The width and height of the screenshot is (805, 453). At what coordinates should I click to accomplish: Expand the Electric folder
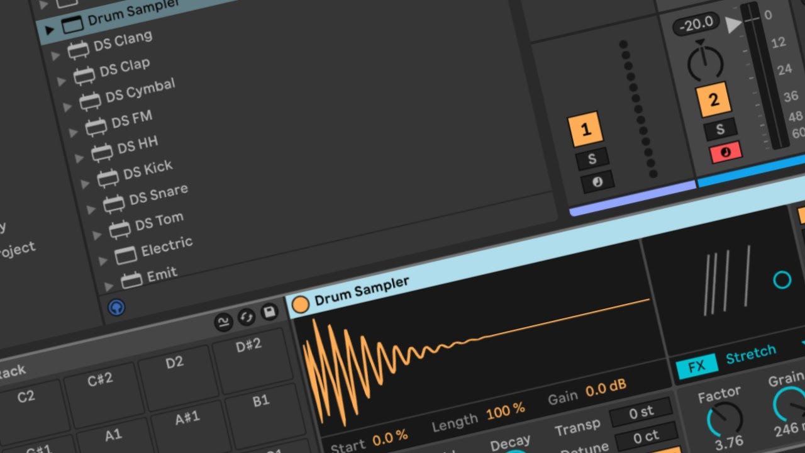point(103,260)
